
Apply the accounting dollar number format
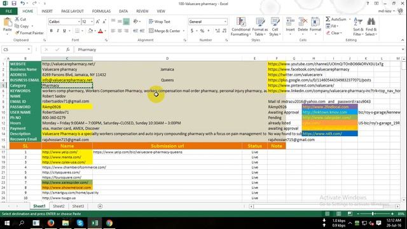point(192,31)
